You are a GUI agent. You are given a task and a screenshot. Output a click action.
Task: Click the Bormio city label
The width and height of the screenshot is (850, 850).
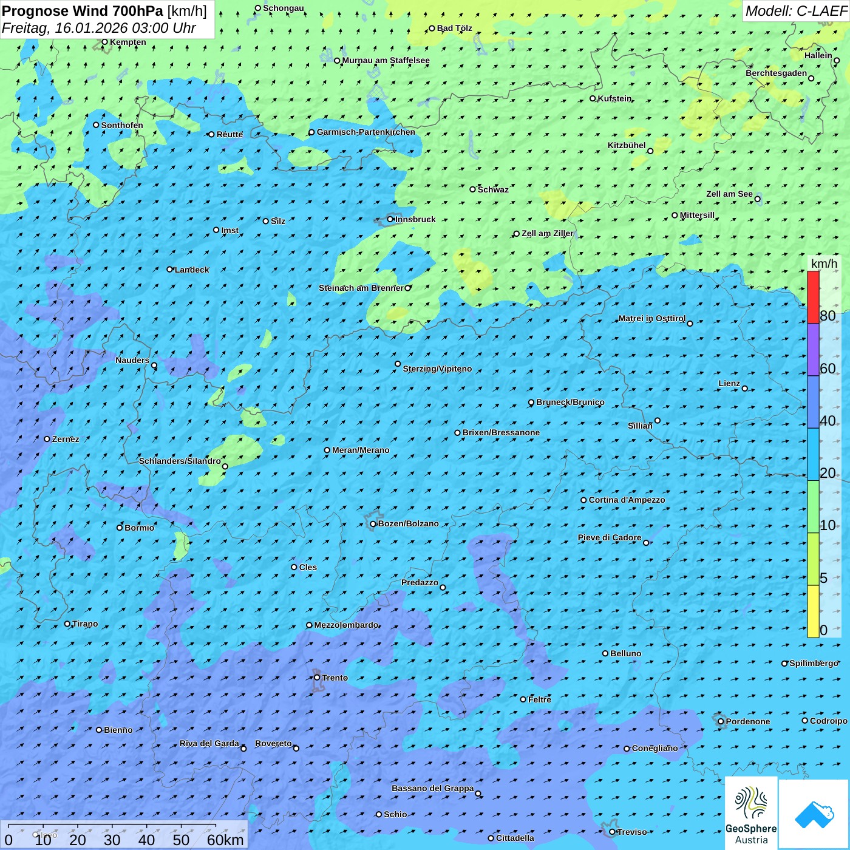pos(140,528)
